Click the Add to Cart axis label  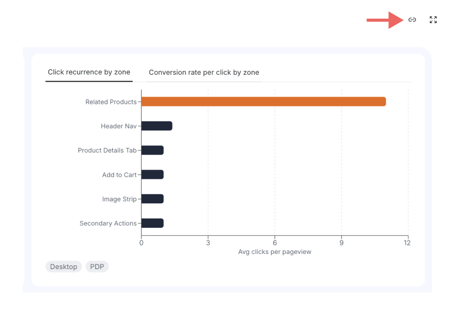tap(119, 175)
